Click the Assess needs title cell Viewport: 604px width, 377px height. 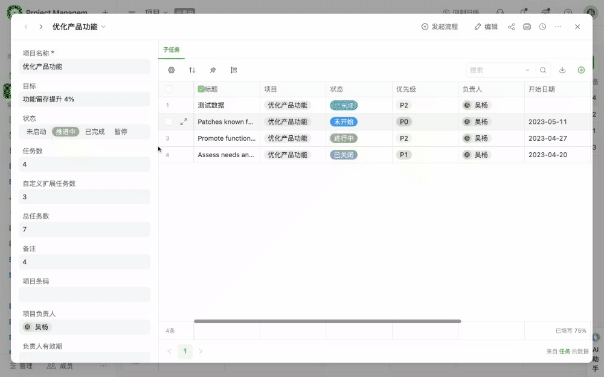226,155
